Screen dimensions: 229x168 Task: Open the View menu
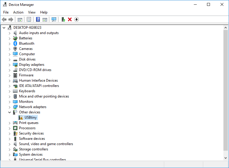pyautogui.click(x=32, y=12)
